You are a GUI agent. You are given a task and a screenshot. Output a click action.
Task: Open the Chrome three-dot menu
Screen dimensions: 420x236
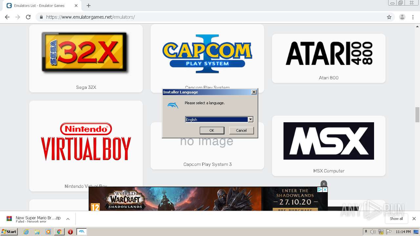pos(413,17)
